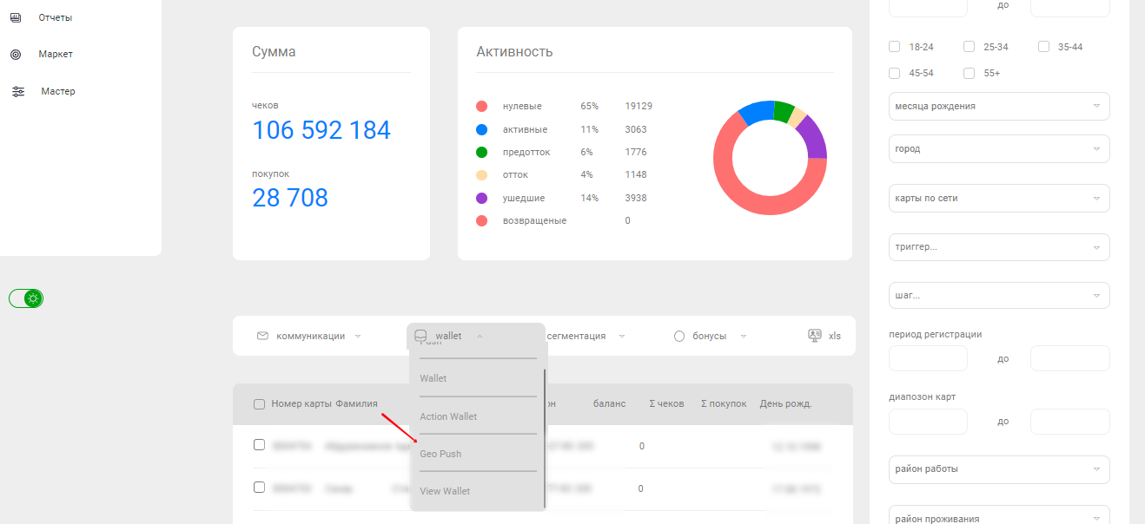Viewport: 1145px width, 524px height.
Task: Click the покупок value 28 708
Action: pos(290,198)
